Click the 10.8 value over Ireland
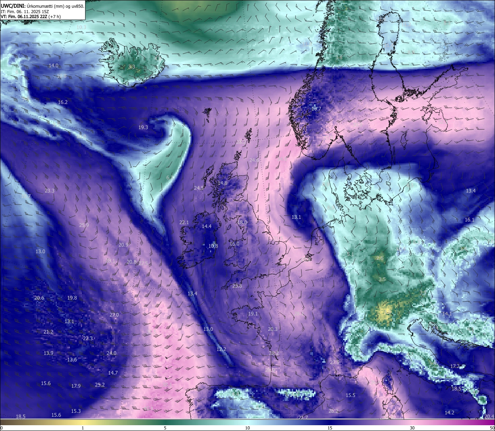 [x=213, y=246]
